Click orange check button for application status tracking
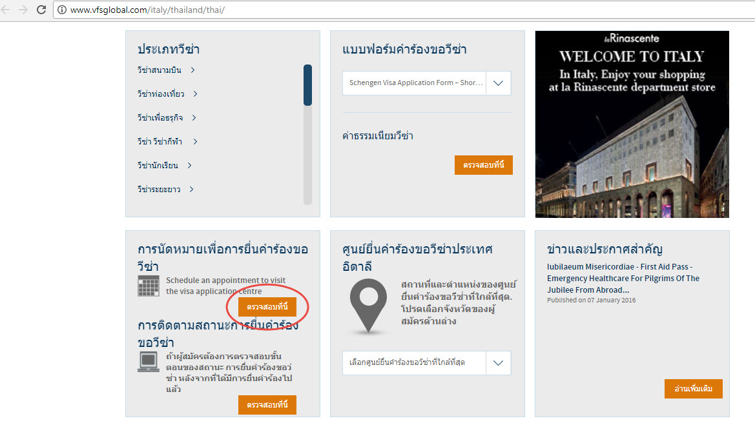The width and height of the screenshot is (755, 423). click(x=267, y=405)
